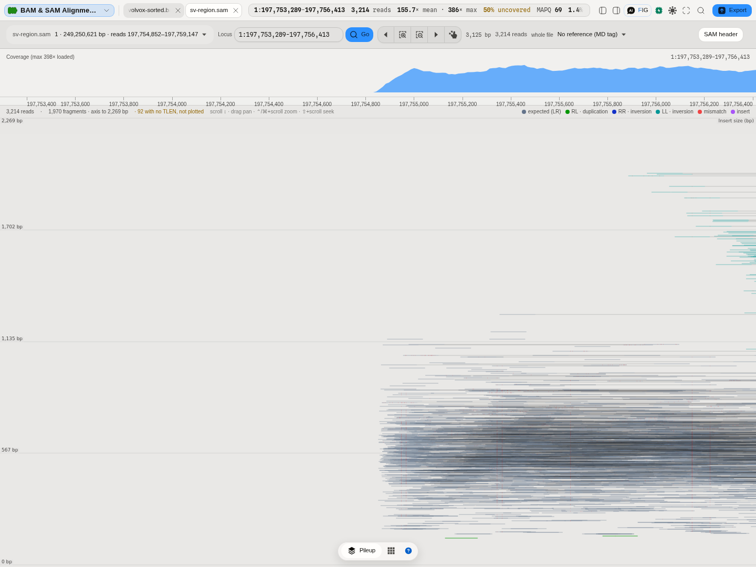The width and height of the screenshot is (756, 567).
Task: Click the blue coverage histogram track
Action: [565, 79]
